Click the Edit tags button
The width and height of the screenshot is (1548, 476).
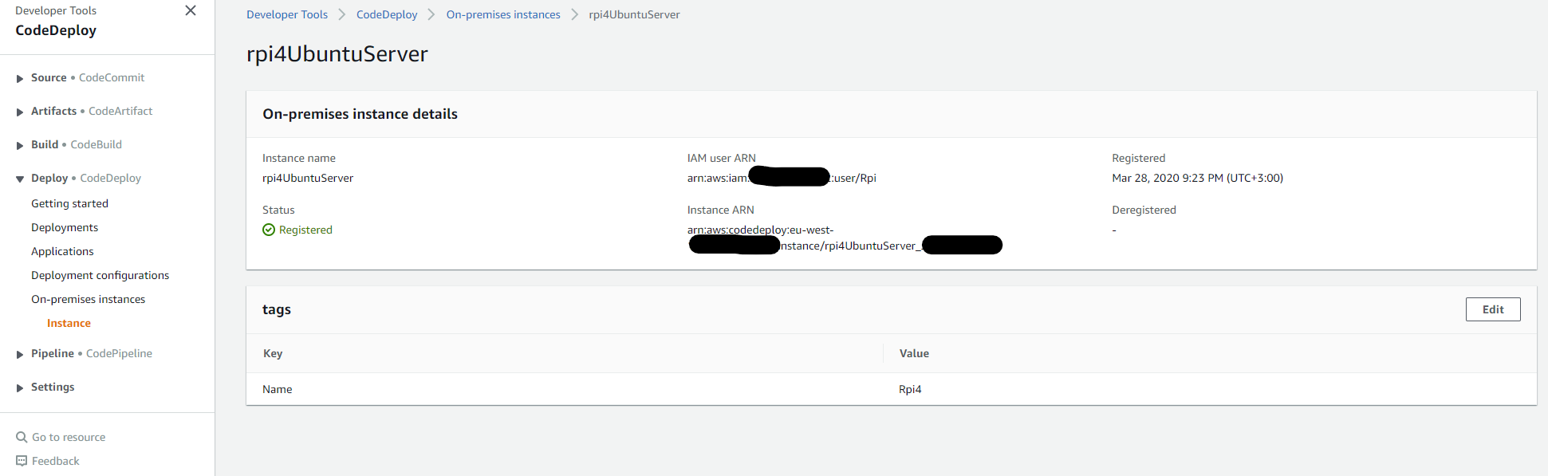[x=1493, y=309]
